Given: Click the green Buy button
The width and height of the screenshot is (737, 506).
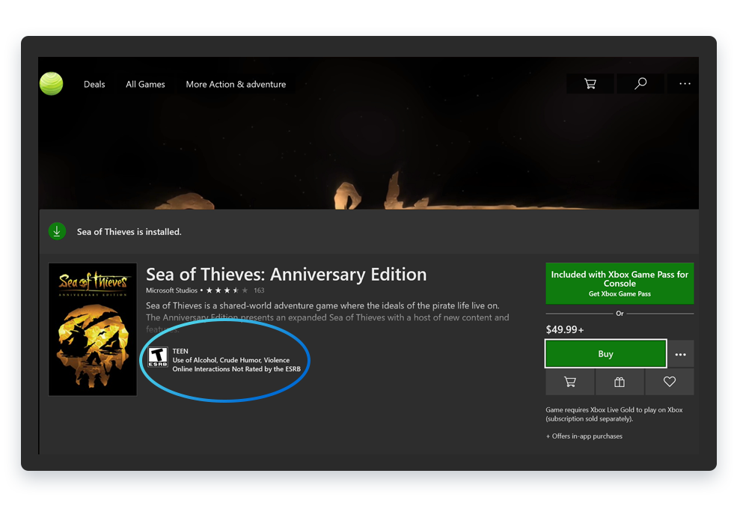Looking at the screenshot, I should 605,353.
